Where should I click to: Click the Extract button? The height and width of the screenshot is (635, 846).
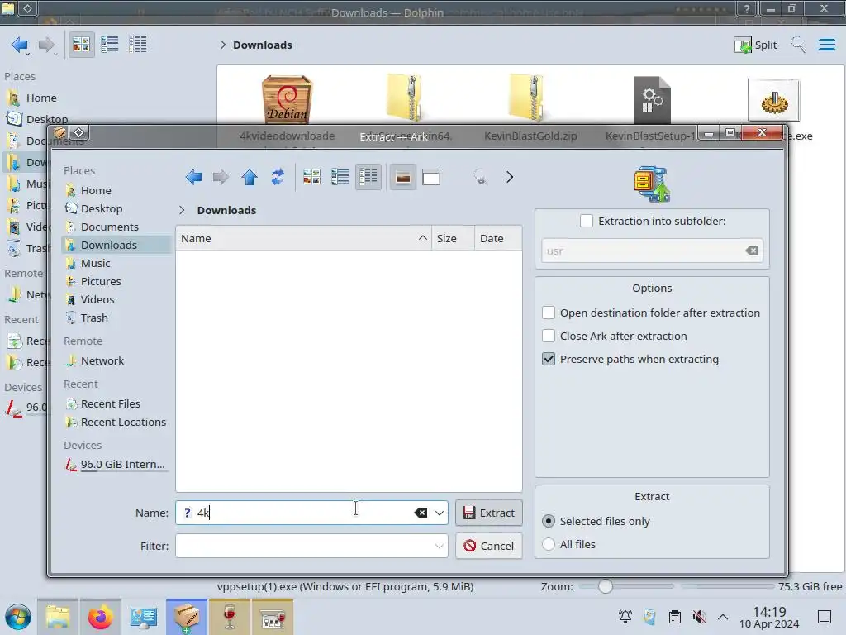489,513
